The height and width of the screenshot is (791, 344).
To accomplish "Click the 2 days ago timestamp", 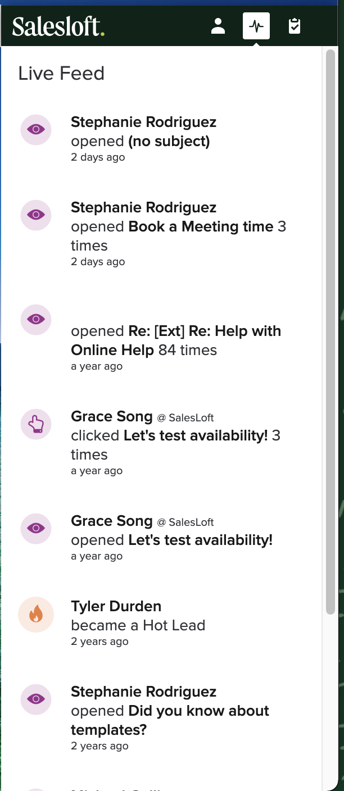I will (x=98, y=157).
